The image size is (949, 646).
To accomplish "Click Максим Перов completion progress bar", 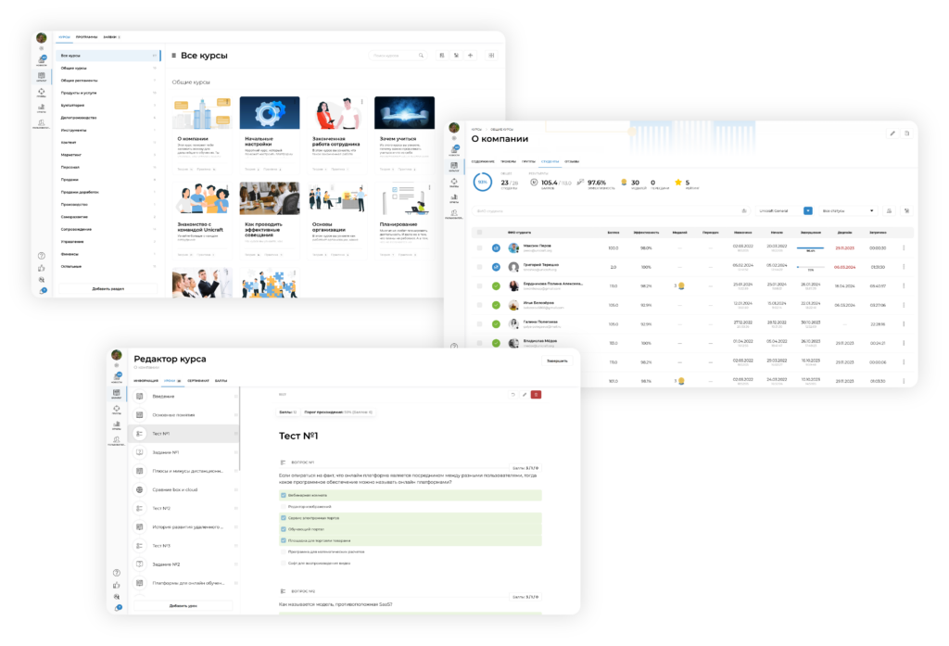I will coord(810,247).
